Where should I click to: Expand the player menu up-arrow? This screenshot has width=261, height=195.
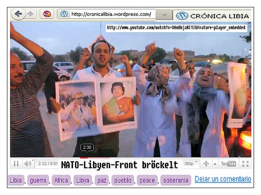[215, 164]
